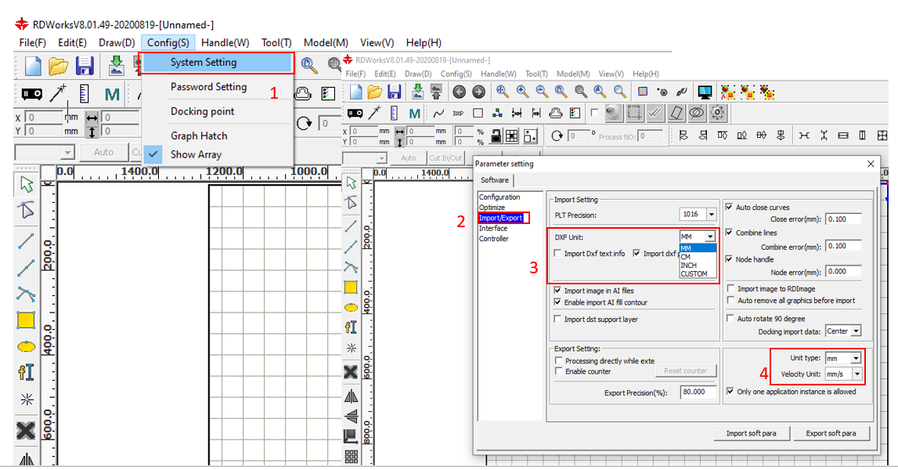Click the Reset counter button
898x470 pixels.
(686, 371)
